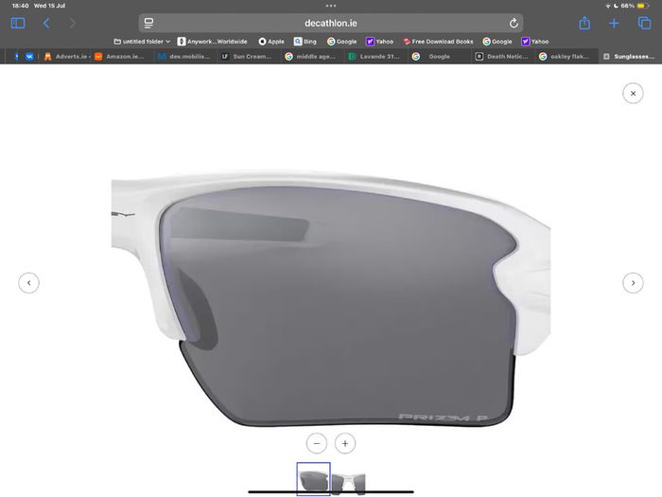
Task: Open the page reader menu icon
Action: click(148, 24)
